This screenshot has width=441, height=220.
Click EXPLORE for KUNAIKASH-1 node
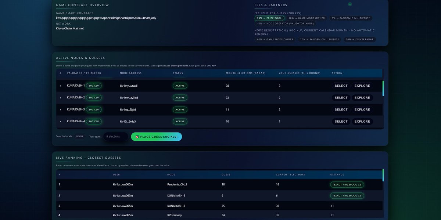pyautogui.click(x=362, y=86)
